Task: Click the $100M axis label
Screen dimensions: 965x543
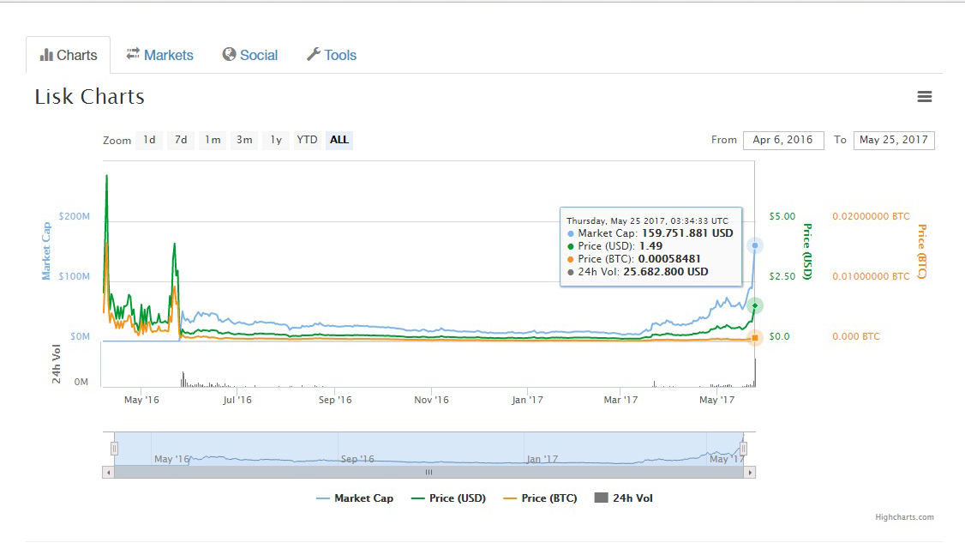Action: coord(75,276)
